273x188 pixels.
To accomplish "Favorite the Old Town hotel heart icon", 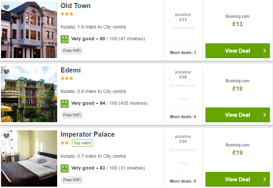I will coord(6,7).
